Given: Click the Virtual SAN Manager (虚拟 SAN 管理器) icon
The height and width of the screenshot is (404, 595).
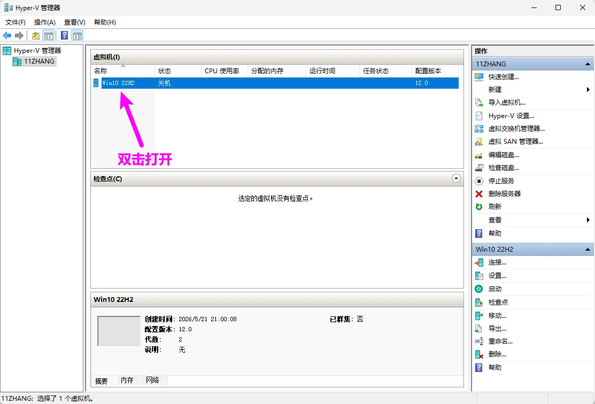Looking at the screenshot, I should 479,142.
